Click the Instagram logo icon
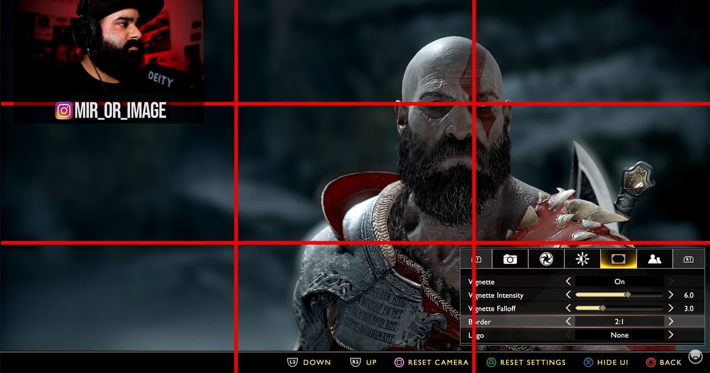The image size is (710, 373). click(x=63, y=110)
